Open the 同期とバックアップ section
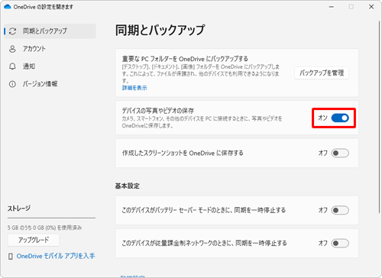 pyautogui.click(x=50, y=31)
